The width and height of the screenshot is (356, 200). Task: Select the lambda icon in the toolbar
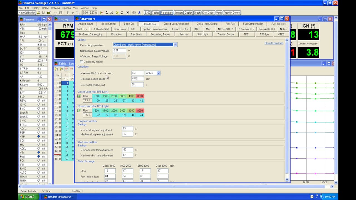tap(107, 13)
